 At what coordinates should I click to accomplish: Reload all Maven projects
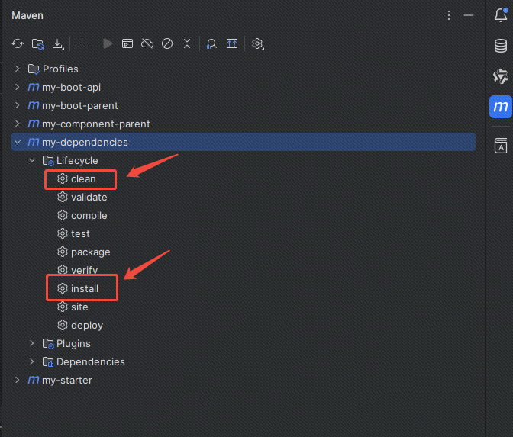(x=18, y=43)
